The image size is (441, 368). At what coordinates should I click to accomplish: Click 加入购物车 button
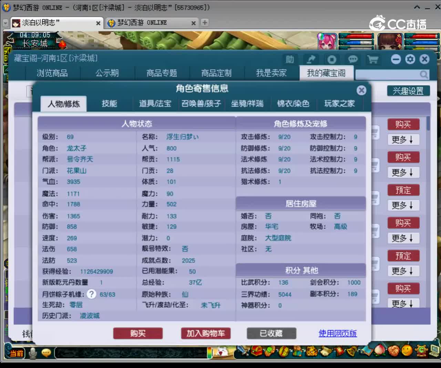(206, 333)
